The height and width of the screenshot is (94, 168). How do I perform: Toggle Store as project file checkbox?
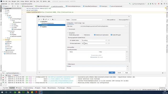click(x=118, y=20)
